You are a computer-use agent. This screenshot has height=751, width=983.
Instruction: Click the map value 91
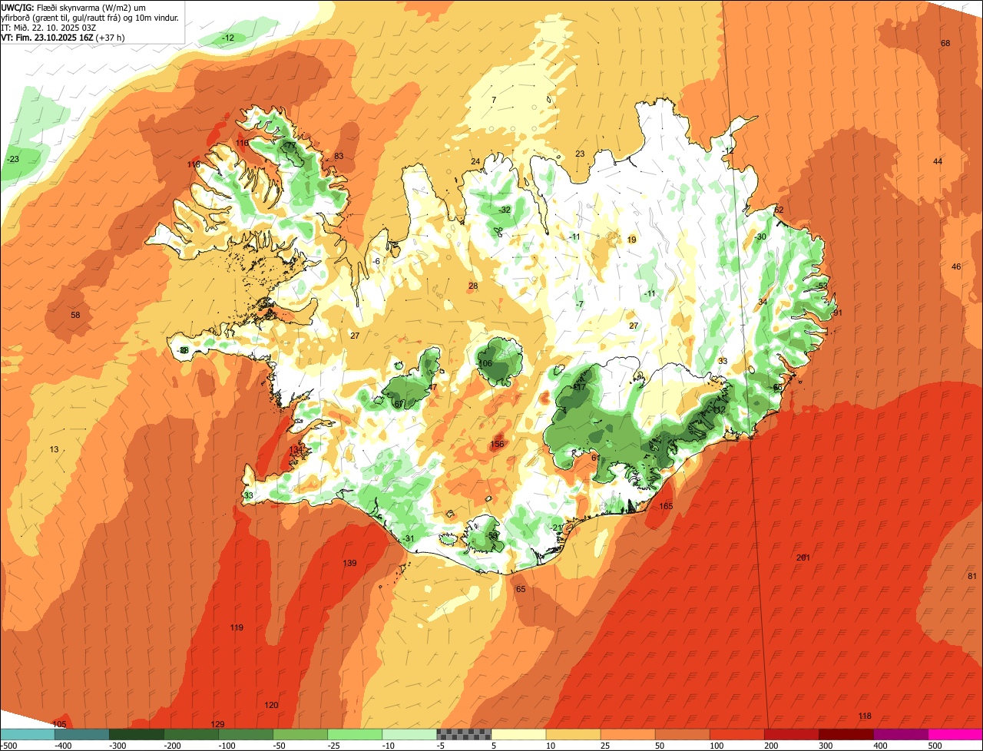click(x=838, y=313)
